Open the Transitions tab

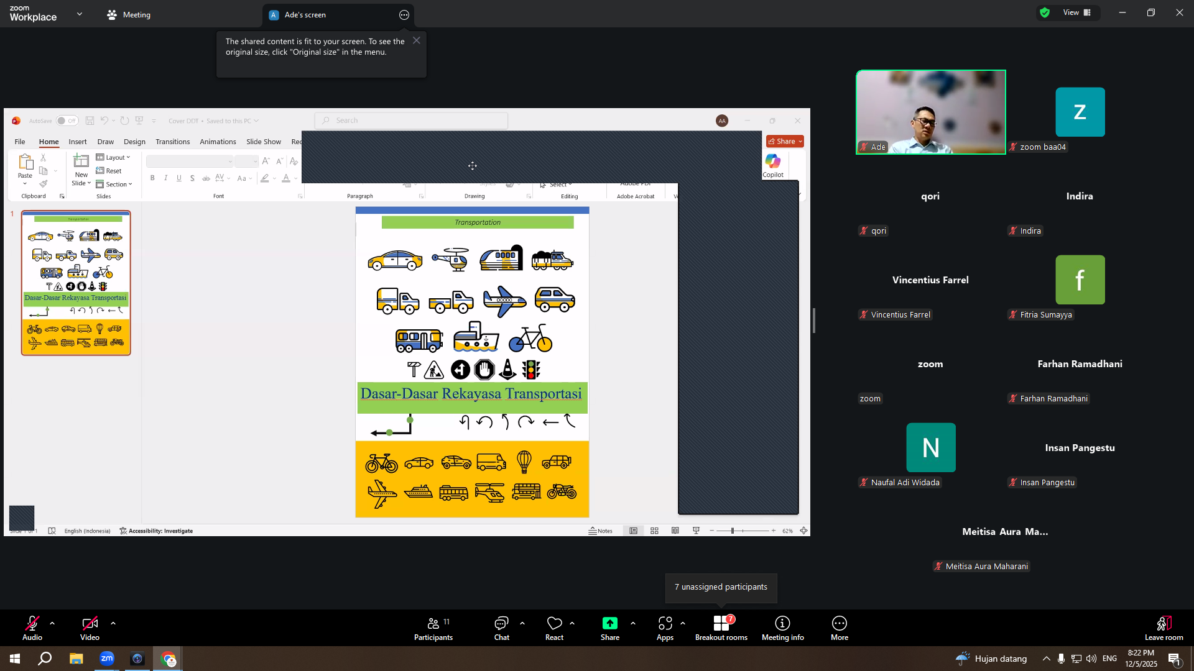coord(173,142)
